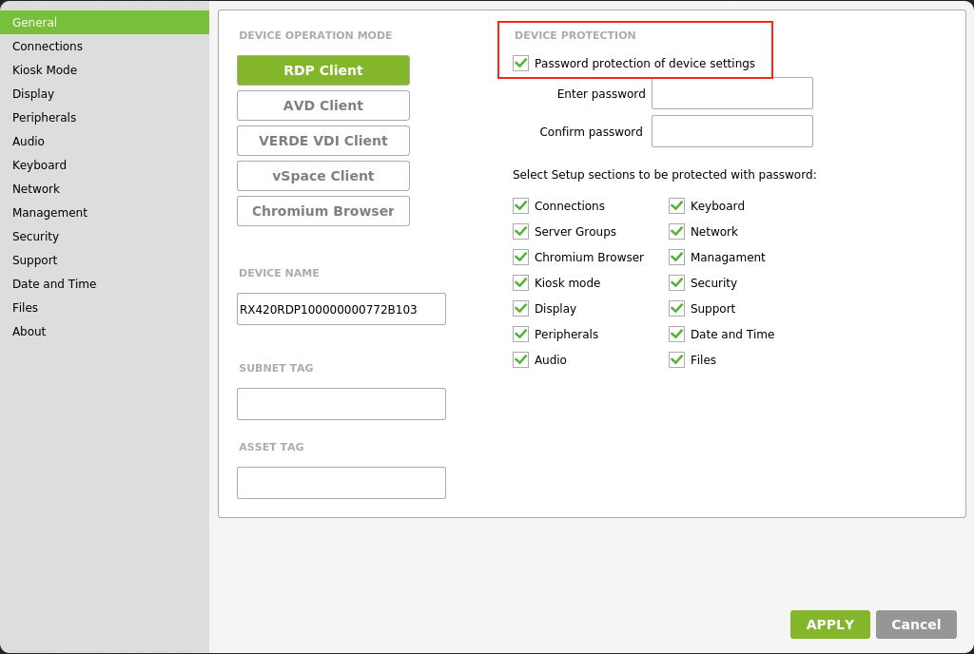Select Support in the sidebar
Viewport: 974px width, 654px height.
[105, 260]
